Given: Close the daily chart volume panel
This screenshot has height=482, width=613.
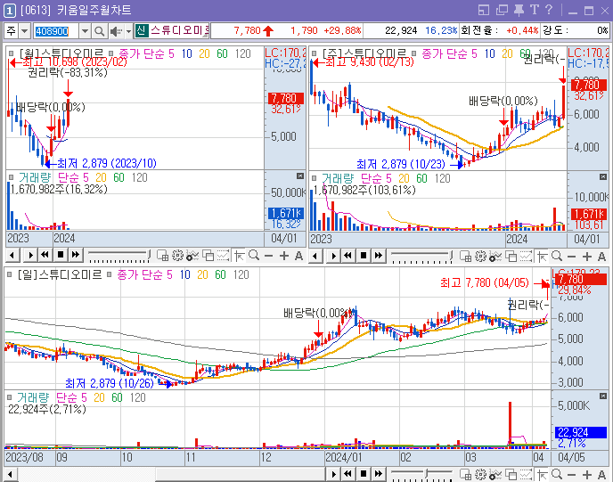Looking at the screenshot, I should [603, 396].
